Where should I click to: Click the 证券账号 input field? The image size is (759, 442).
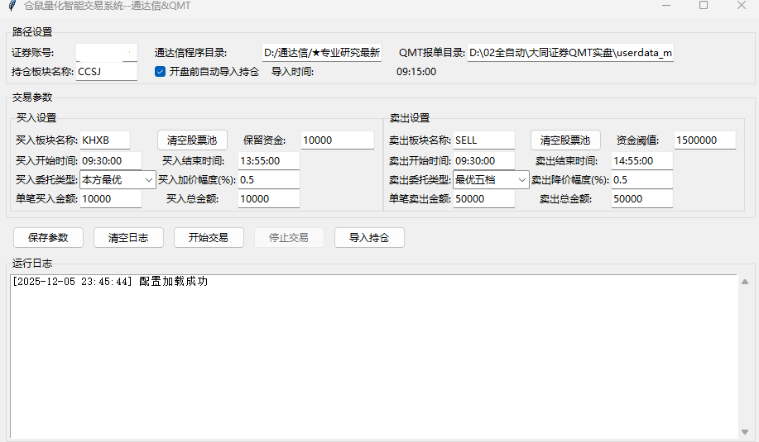coord(106,53)
